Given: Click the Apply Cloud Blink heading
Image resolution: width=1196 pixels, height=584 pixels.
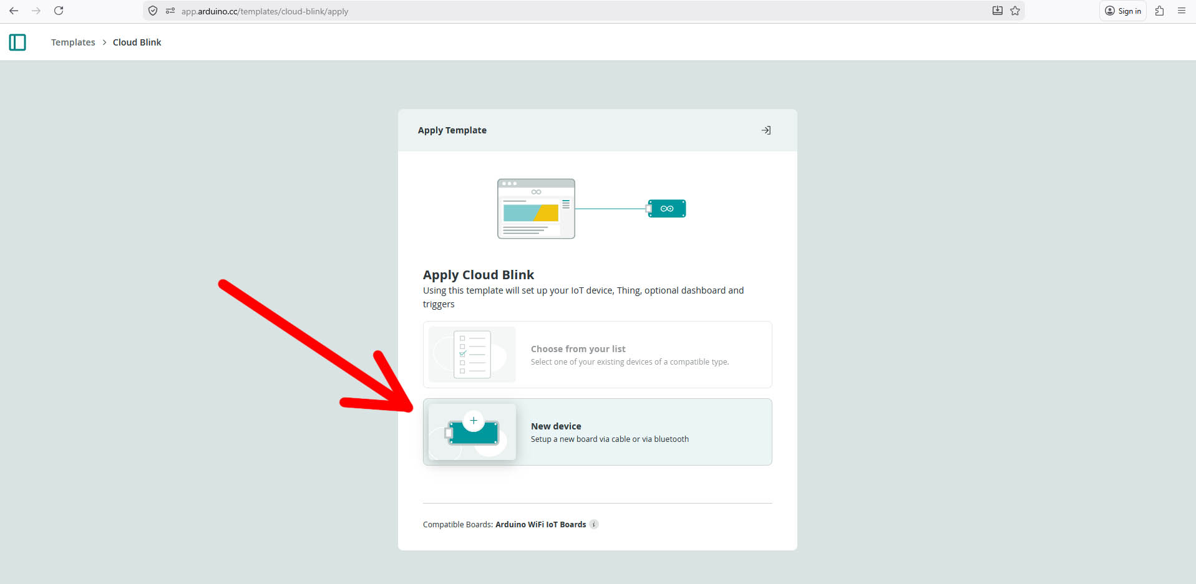Looking at the screenshot, I should [x=479, y=275].
